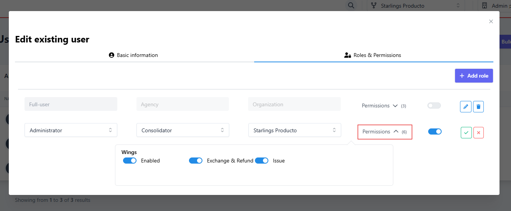The image size is (511, 211).
Task: Disable the Administrator role toggle
Action: coord(435,131)
